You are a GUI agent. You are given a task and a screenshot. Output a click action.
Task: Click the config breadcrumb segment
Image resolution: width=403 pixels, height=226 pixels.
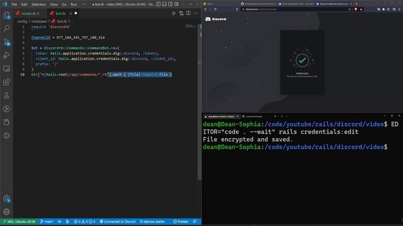pyautogui.click(x=22, y=21)
